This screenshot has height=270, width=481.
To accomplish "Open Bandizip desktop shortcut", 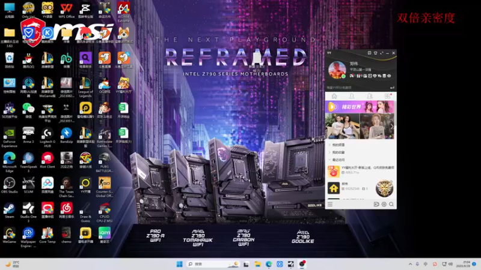I will click(x=67, y=136).
